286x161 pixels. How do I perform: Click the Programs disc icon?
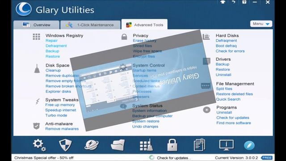point(206,110)
